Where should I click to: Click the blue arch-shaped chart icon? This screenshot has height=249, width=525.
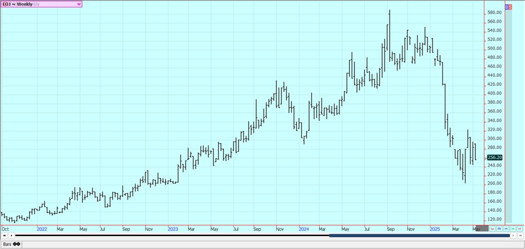click(x=499, y=229)
